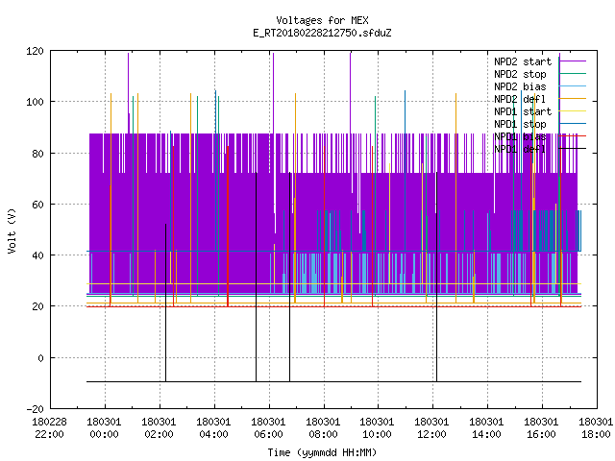Click the purple NPD2 start legend line
Viewport: 615px width, 461px height.
[x=573, y=61]
